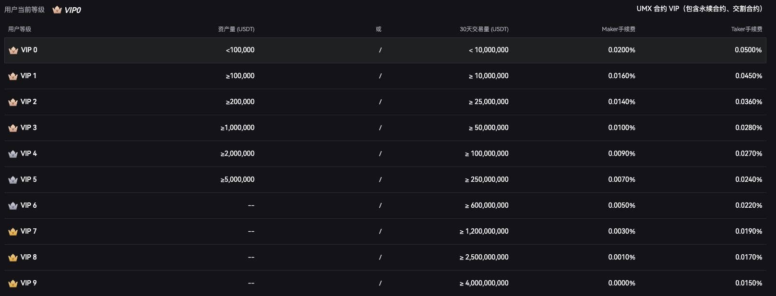The width and height of the screenshot is (776, 296).
Task: Click the 30天交易量 (USDT) column header
Action: tap(484, 29)
